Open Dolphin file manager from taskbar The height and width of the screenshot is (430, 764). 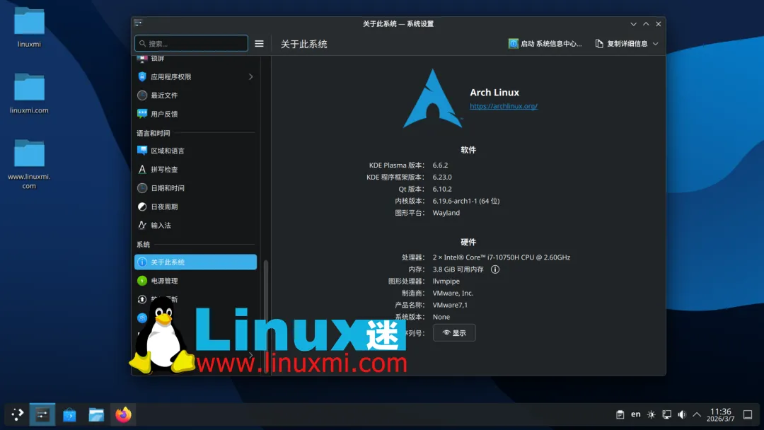tap(96, 414)
